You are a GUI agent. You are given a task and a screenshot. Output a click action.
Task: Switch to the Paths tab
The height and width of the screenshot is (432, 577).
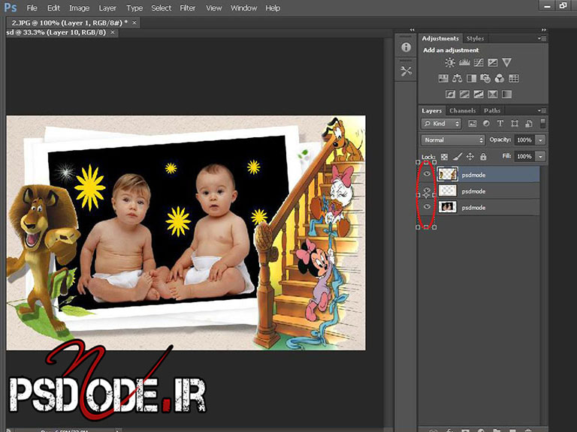(x=492, y=110)
